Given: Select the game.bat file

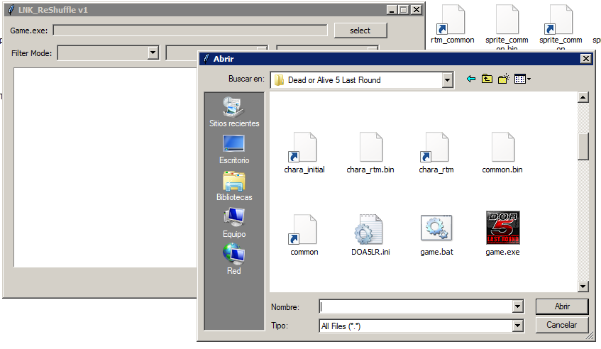Looking at the screenshot, I should 436,228.
